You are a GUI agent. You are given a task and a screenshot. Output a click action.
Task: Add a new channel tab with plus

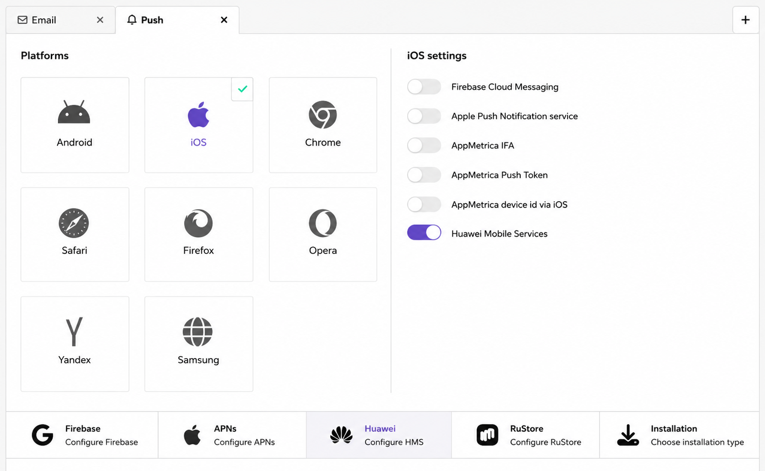point(745,20)
